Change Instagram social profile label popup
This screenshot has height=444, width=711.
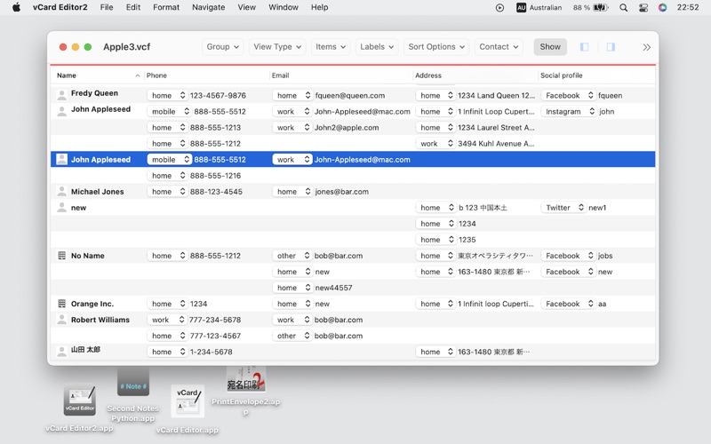[x=569, y=112]
